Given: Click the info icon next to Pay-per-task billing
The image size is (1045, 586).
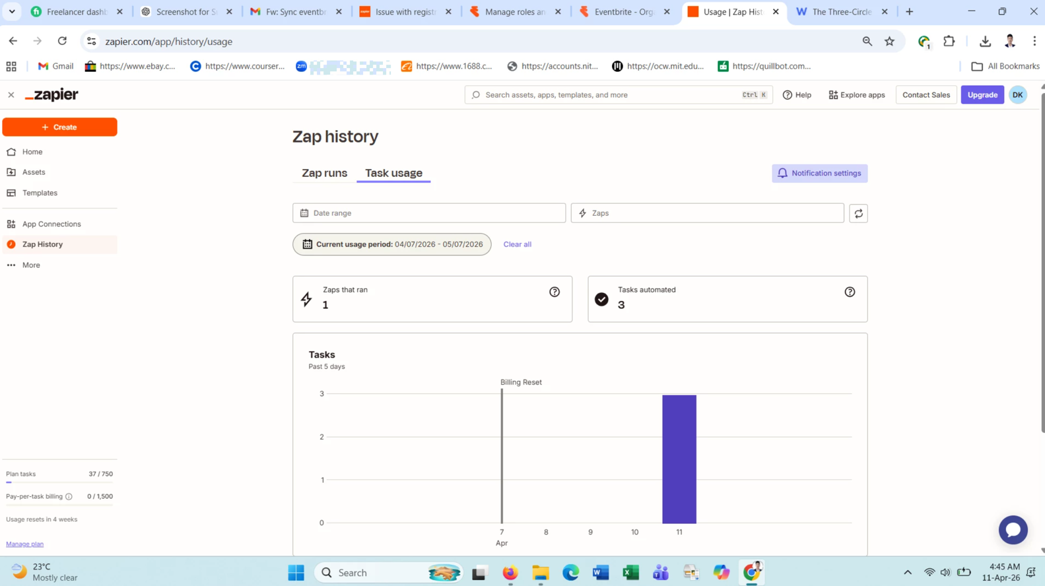Looking at the screenshot, I should tap(69, 497).
